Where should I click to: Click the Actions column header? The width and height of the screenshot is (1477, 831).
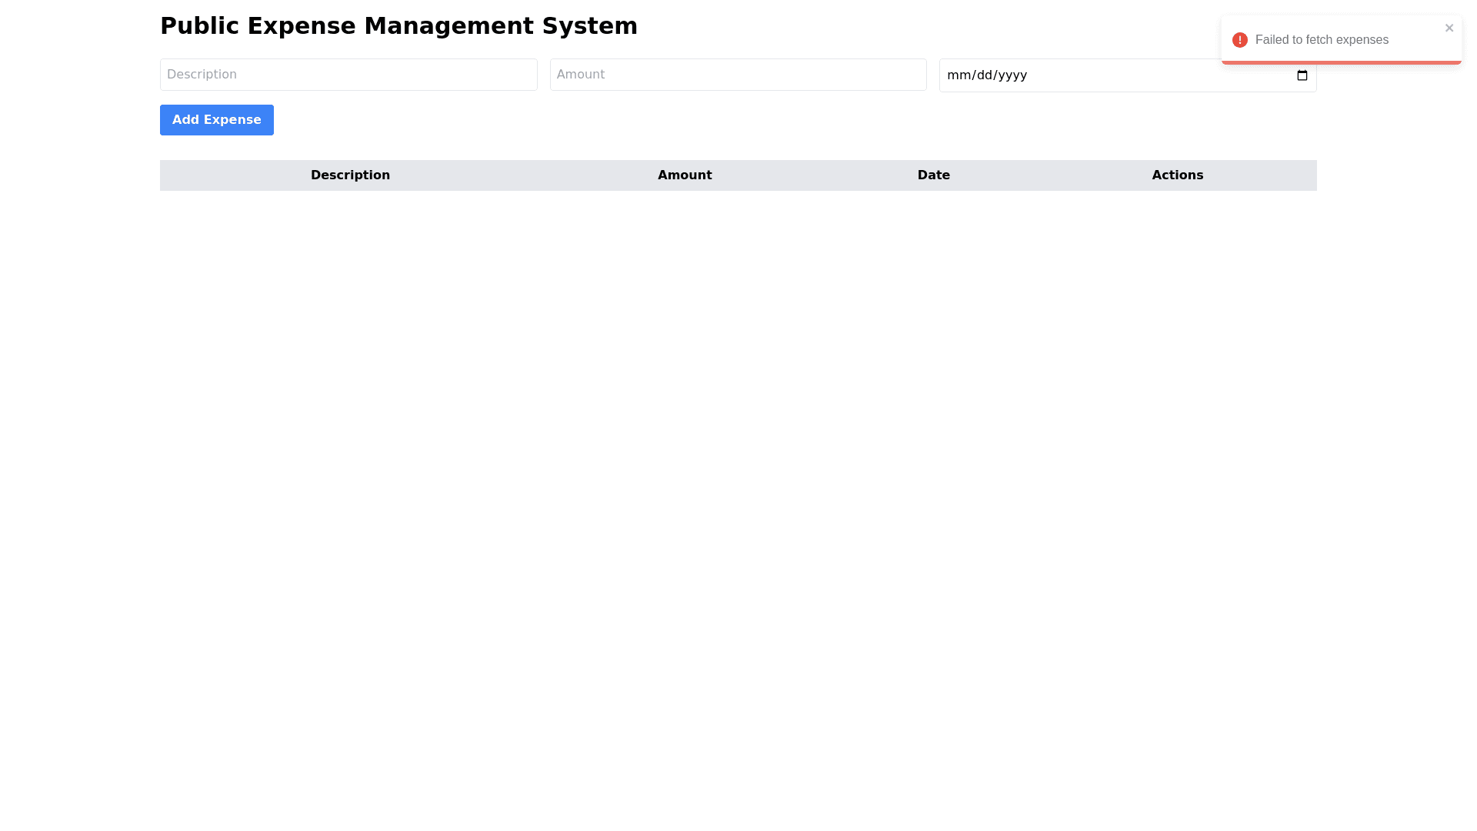tap(1177, 175)
